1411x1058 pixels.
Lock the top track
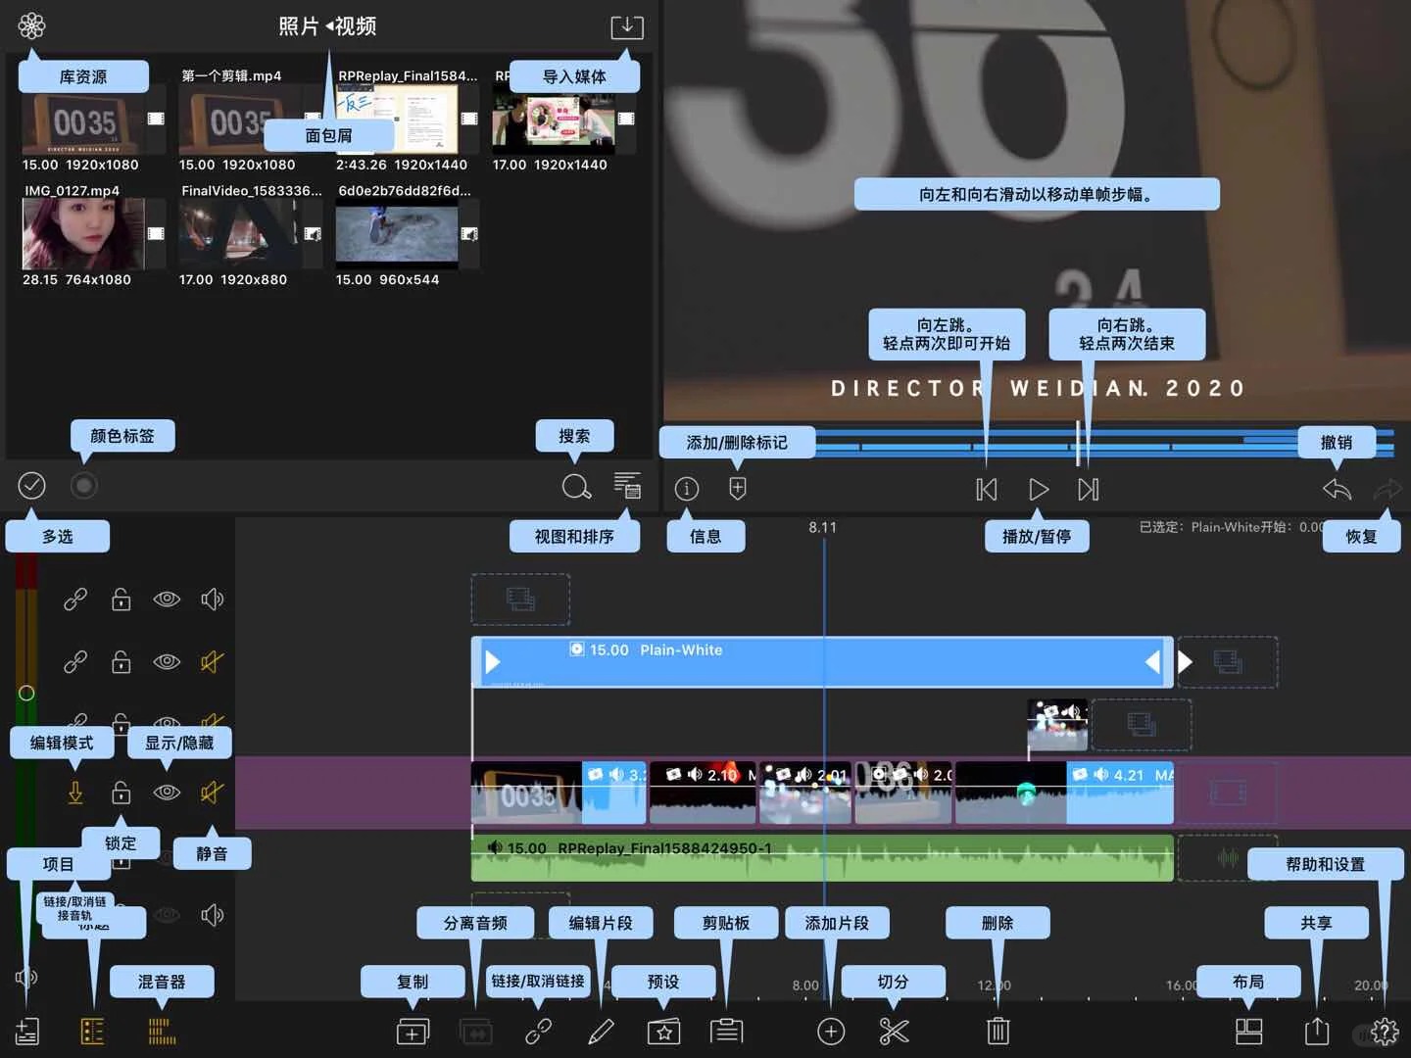coord(121,599)
